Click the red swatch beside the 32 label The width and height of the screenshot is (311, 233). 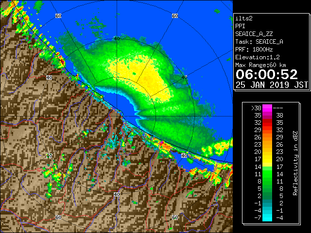click(x=267, y=123)
